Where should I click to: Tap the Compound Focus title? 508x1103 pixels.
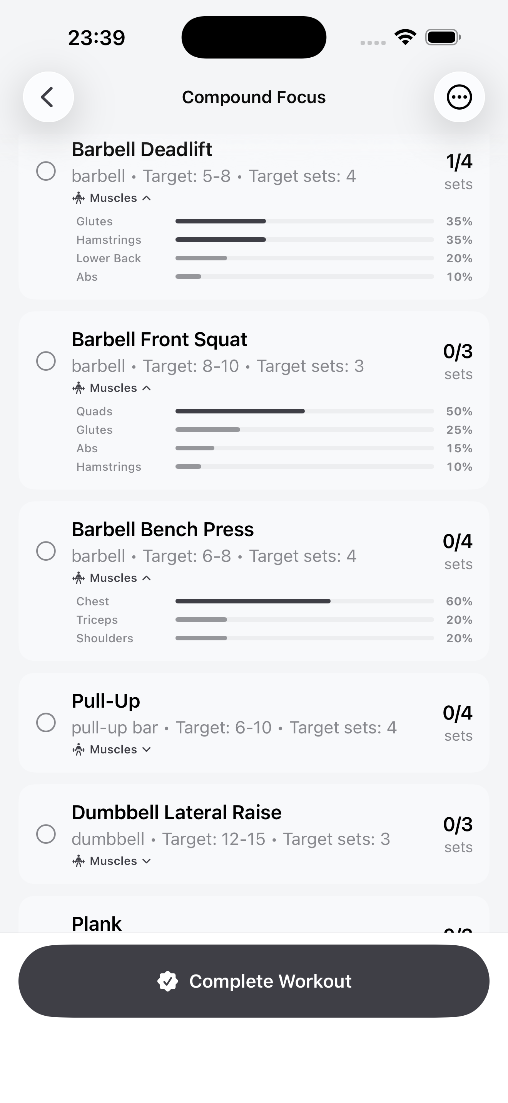(x=254, y=97)
